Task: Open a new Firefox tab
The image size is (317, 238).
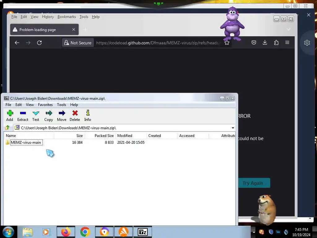Action: click(85, 30)
